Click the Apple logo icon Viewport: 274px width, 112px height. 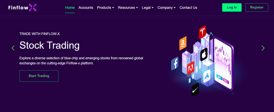(203, 54)
